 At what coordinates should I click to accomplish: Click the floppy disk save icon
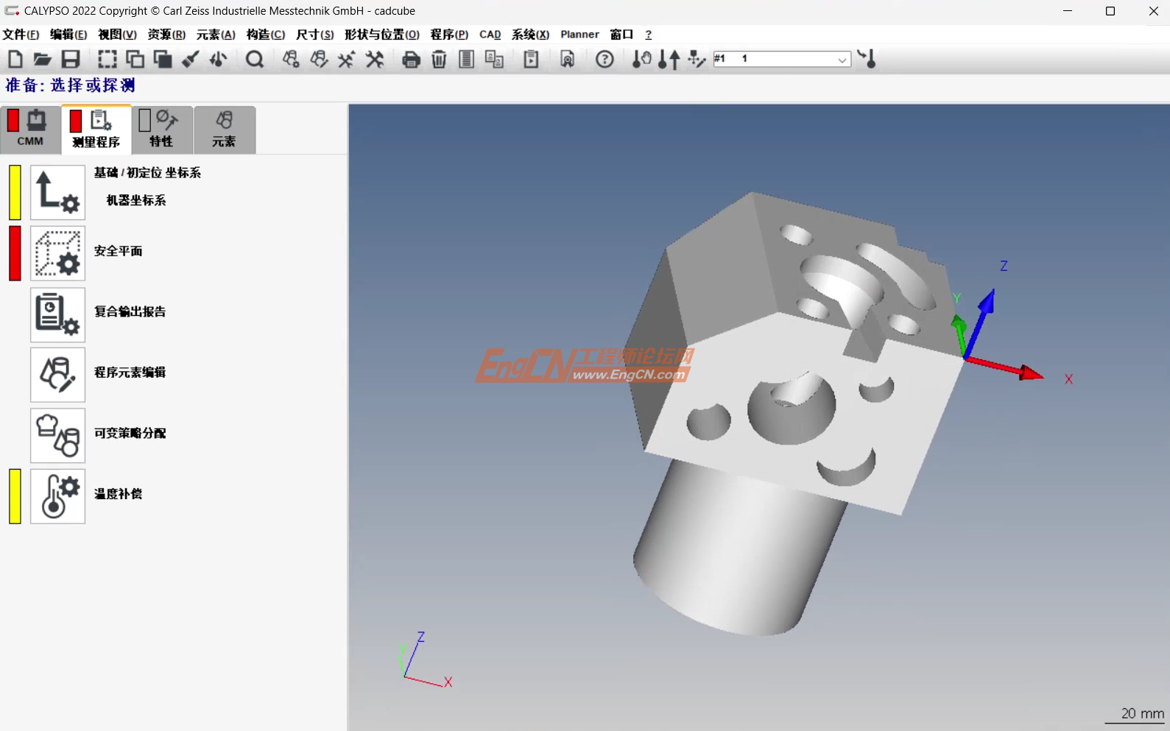(71, 60)
